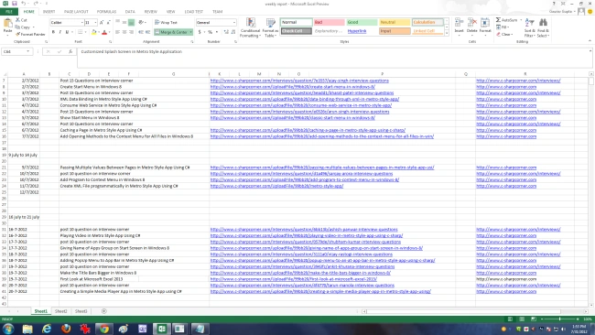Switch to Sheet2 worksheet tab
Image resolution: width=595 pixels, height=335 pixels.
tap(60, 311)
